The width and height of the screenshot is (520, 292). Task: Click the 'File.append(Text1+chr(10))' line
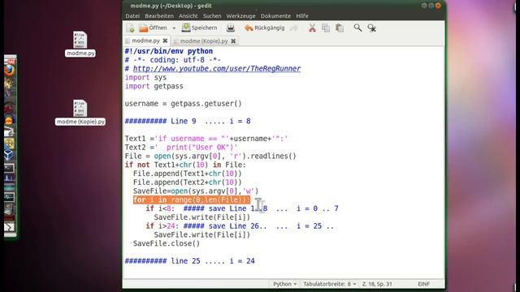pyautogui.click(x=188, y=174)
